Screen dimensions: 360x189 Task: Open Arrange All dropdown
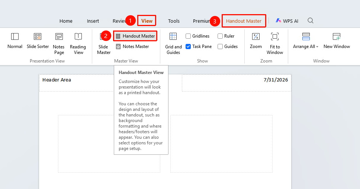tap(306, 41)
